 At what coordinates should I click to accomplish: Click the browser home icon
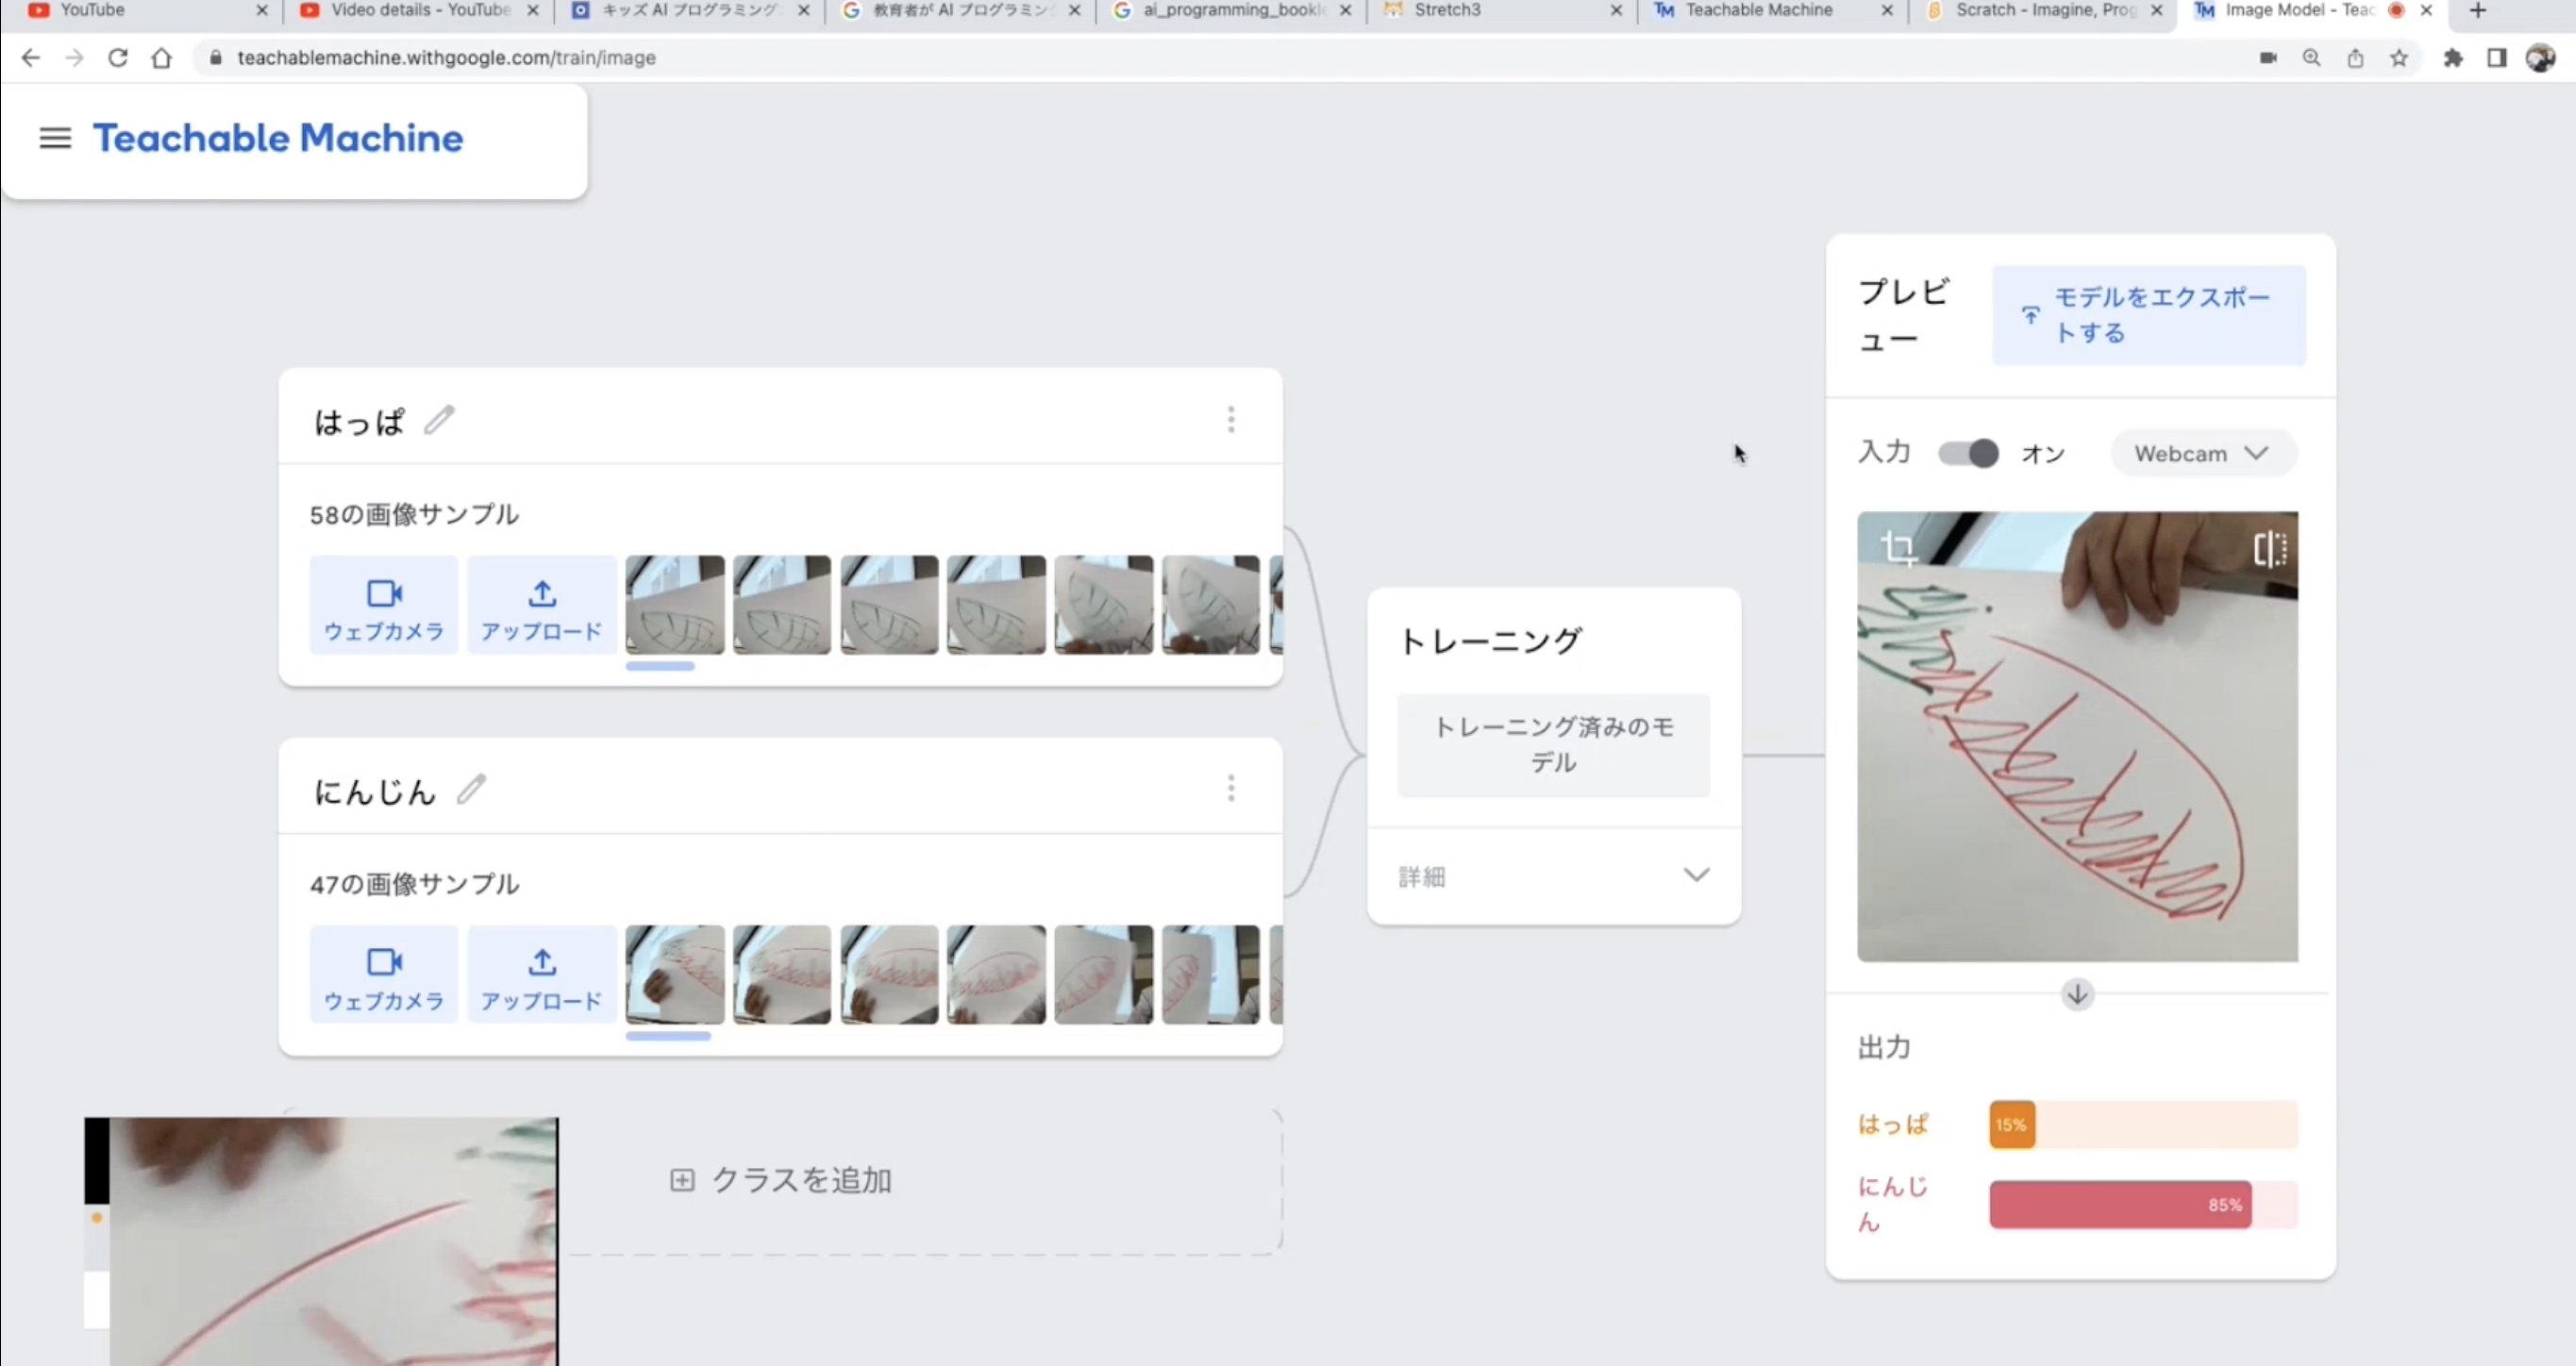click(x=161, y=58)
